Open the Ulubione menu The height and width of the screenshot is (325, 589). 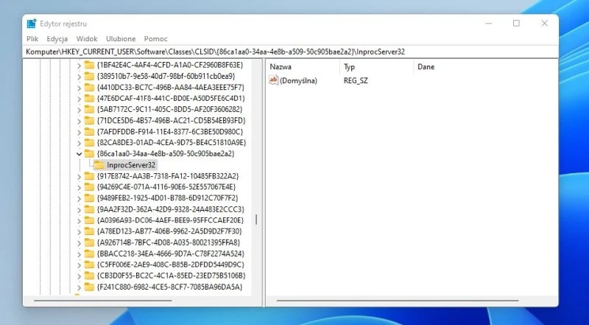(x=121, y=39)
